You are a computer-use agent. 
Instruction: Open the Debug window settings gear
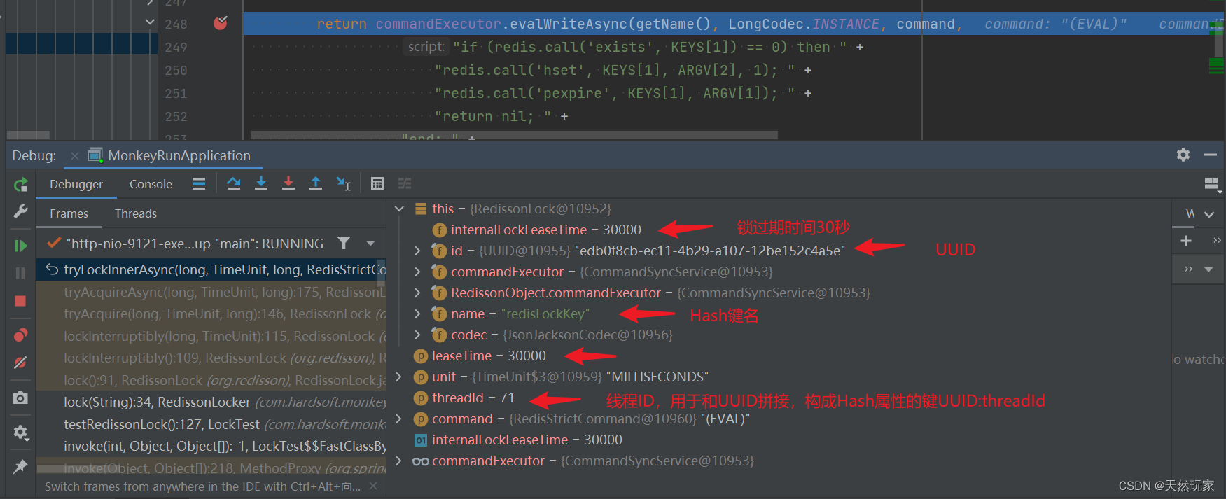click(1183, 155)
